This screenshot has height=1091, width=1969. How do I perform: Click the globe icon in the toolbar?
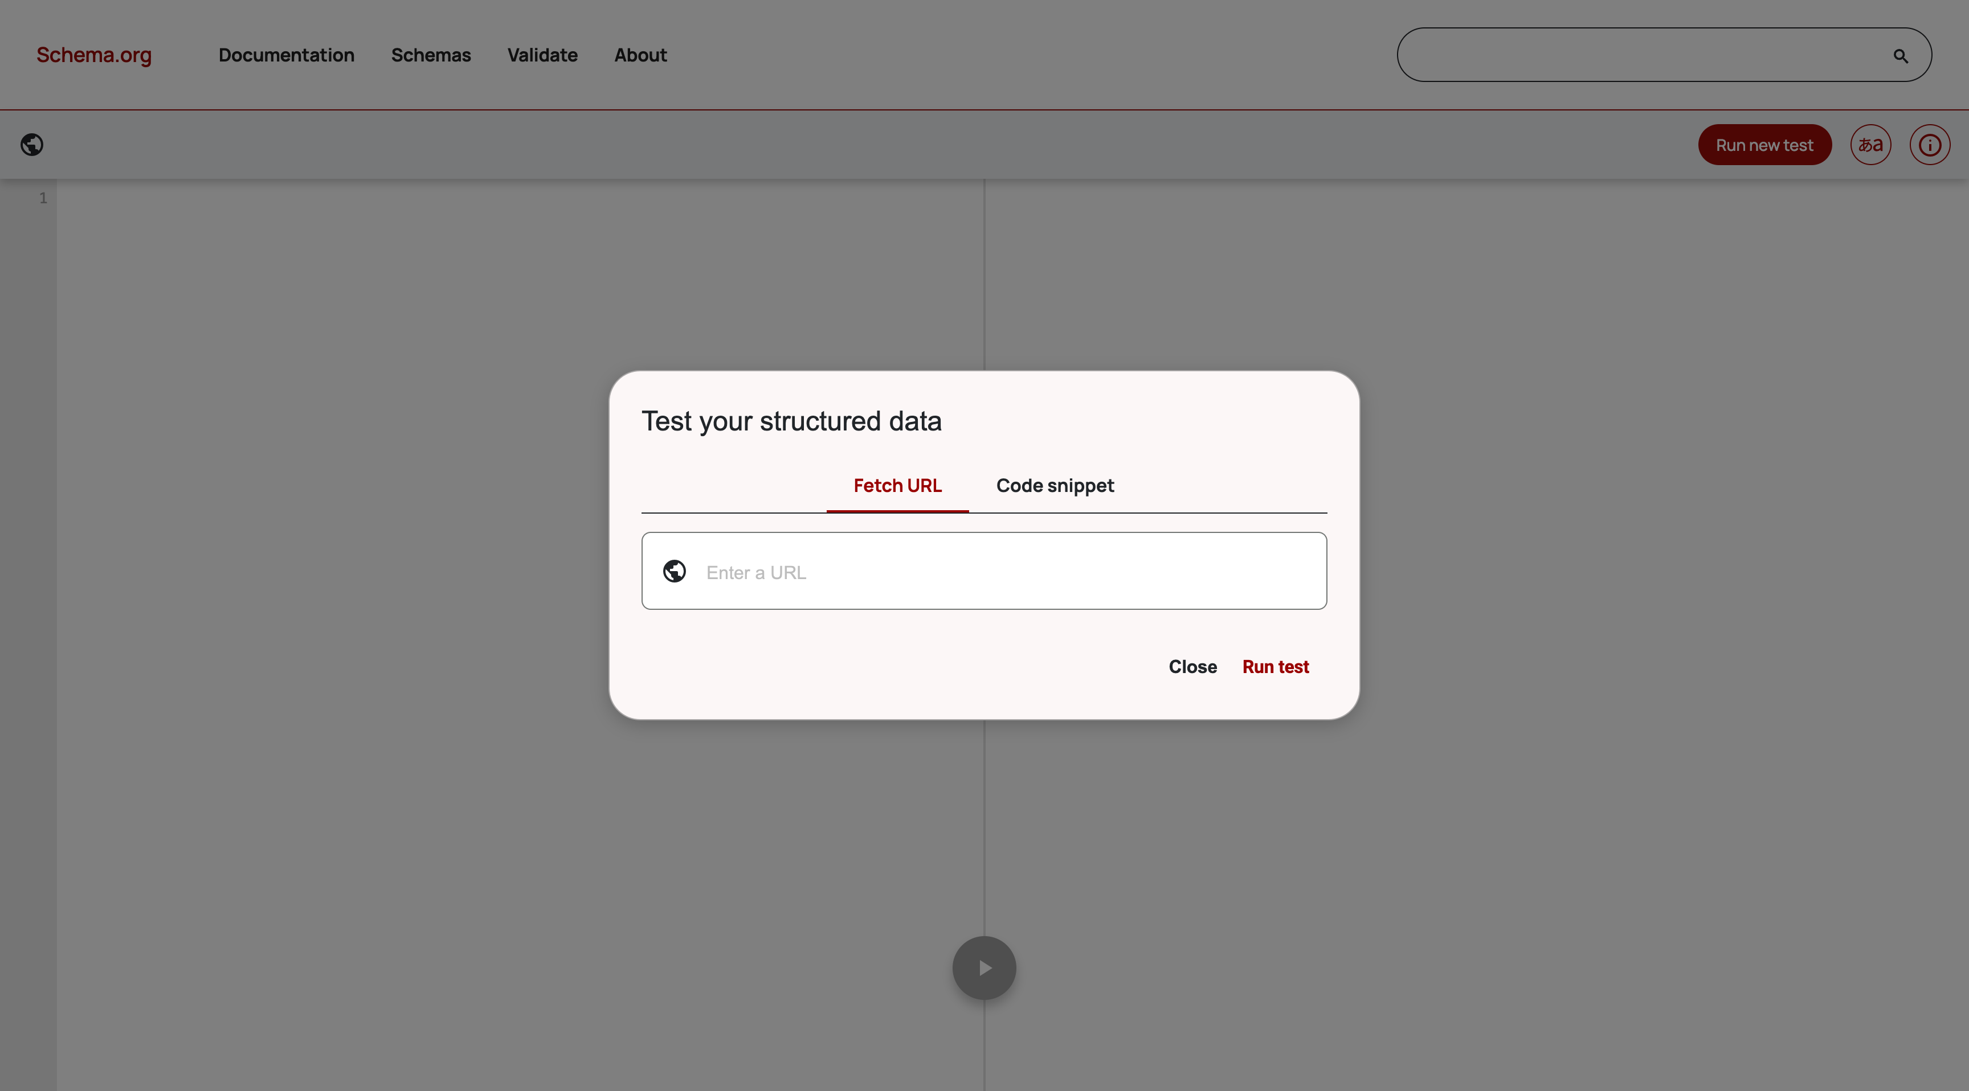[32, 145]
